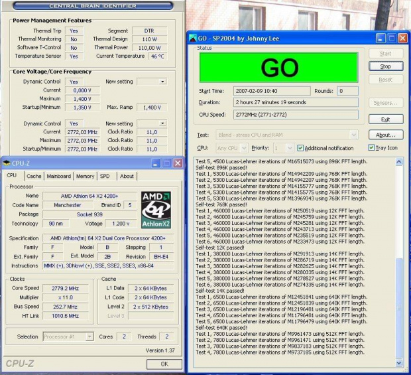Viewport: 411px width, 375px height.
Task: Click the Start Time field
Action: (272, 91)
